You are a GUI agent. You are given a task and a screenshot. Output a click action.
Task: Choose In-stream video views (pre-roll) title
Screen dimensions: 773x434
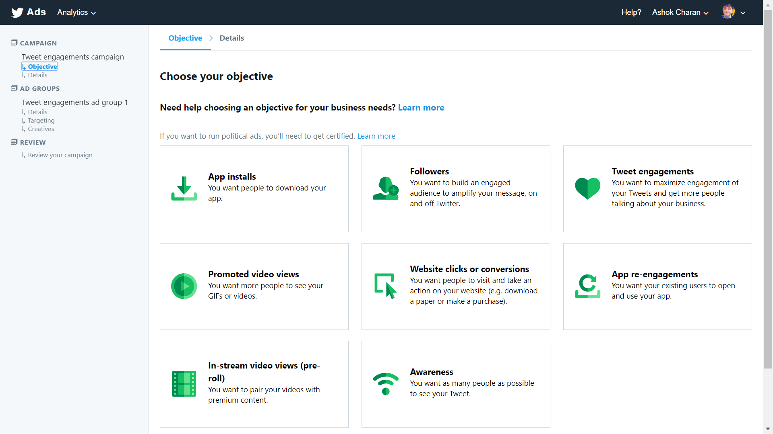pyautogui.click(x=264, y=372)
